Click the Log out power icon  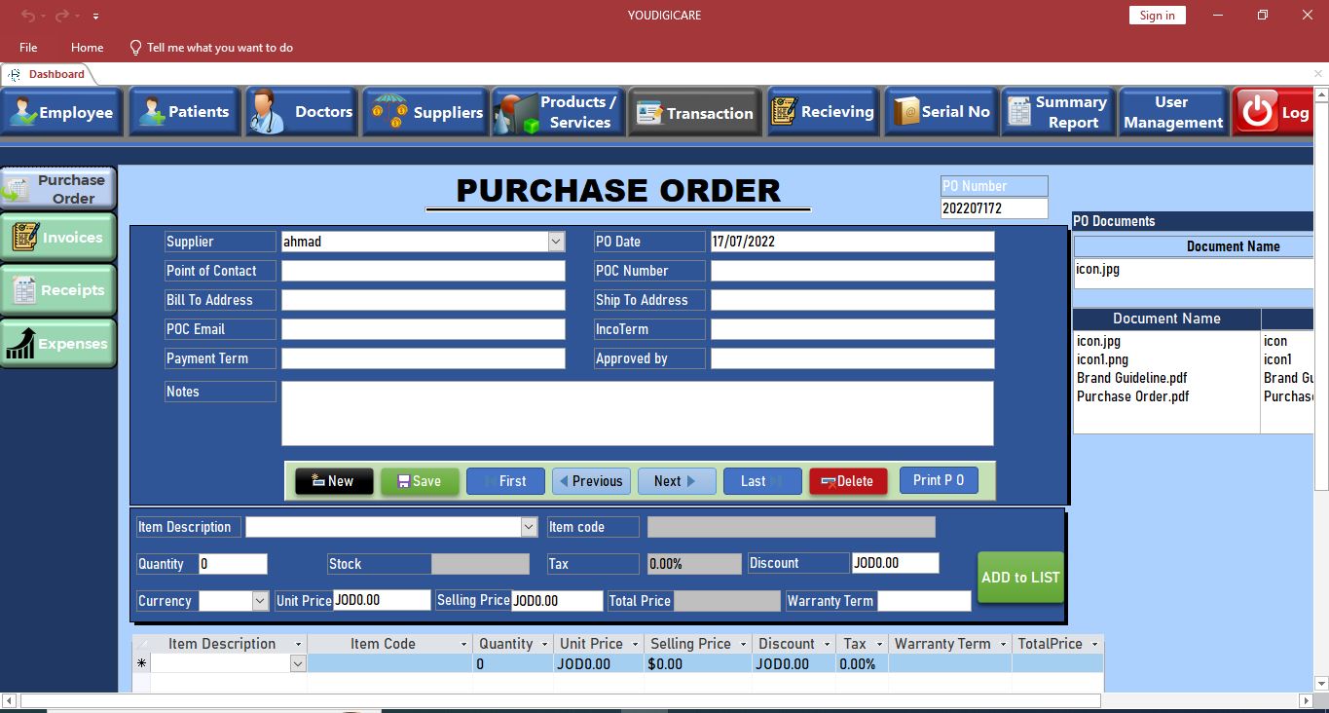point(1258,112)
